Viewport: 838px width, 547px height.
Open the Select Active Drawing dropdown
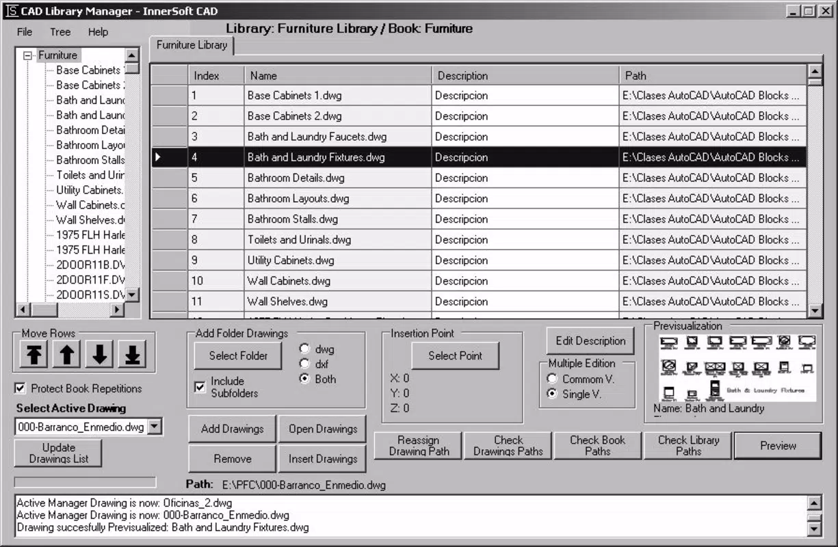[x=155, y=427]
